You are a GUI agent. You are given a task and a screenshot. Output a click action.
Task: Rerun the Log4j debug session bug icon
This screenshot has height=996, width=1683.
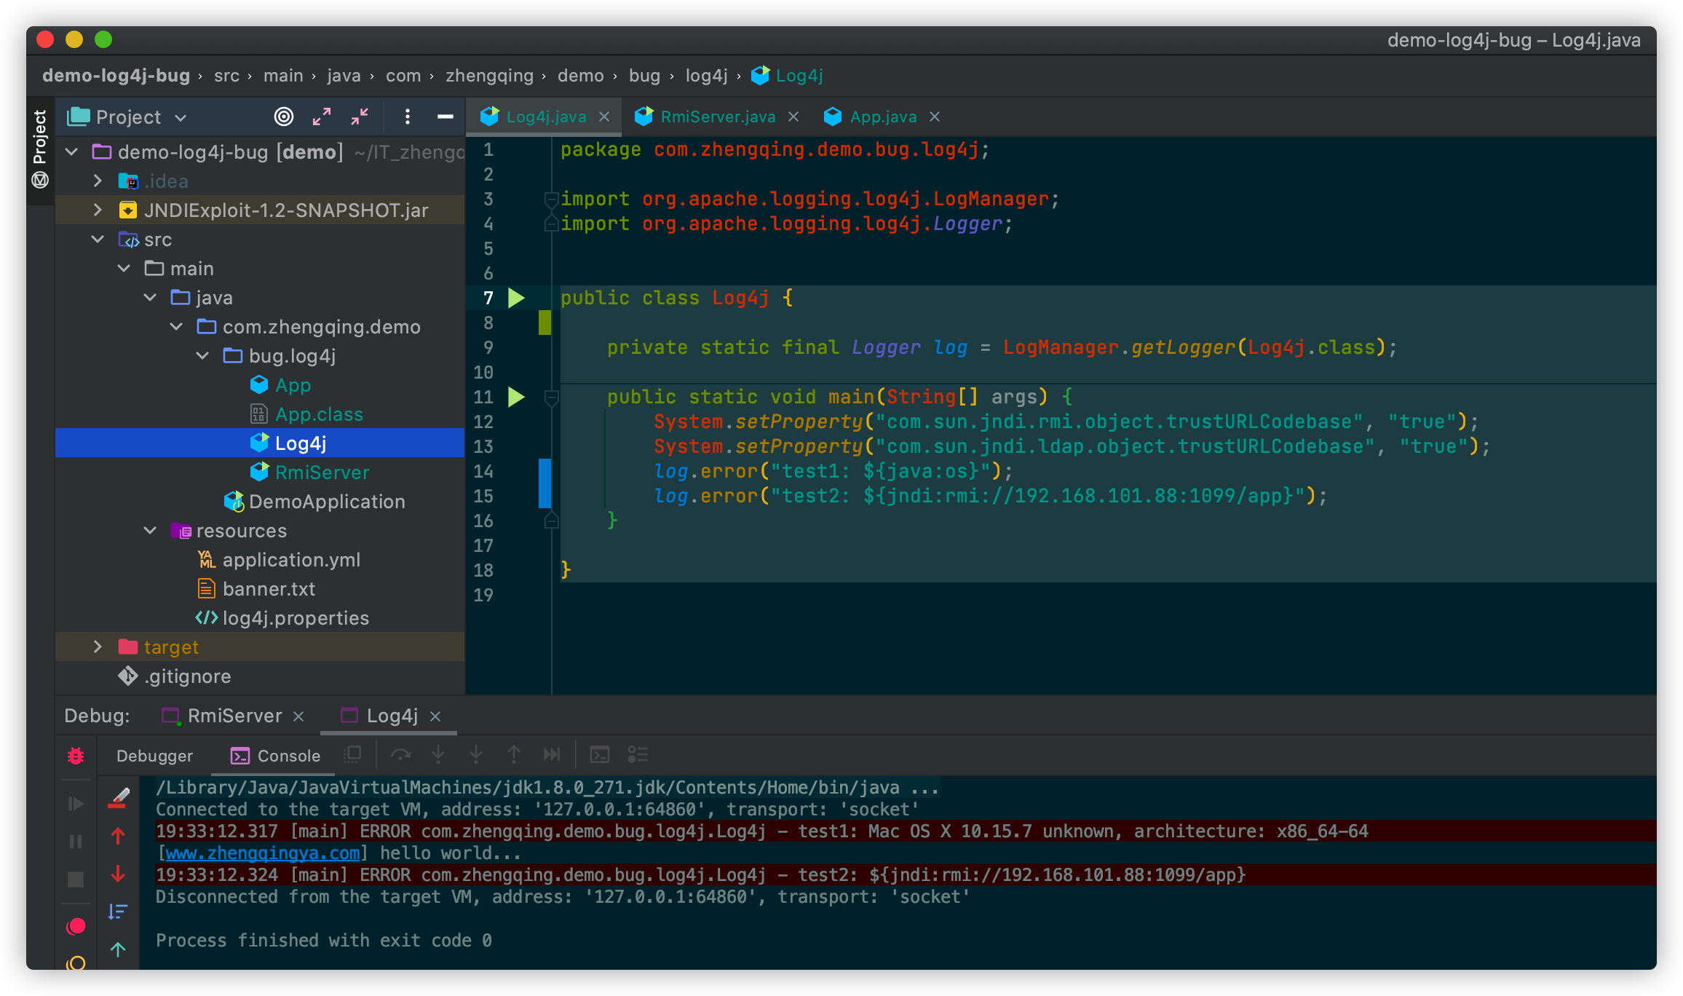[x=76, y=756]
